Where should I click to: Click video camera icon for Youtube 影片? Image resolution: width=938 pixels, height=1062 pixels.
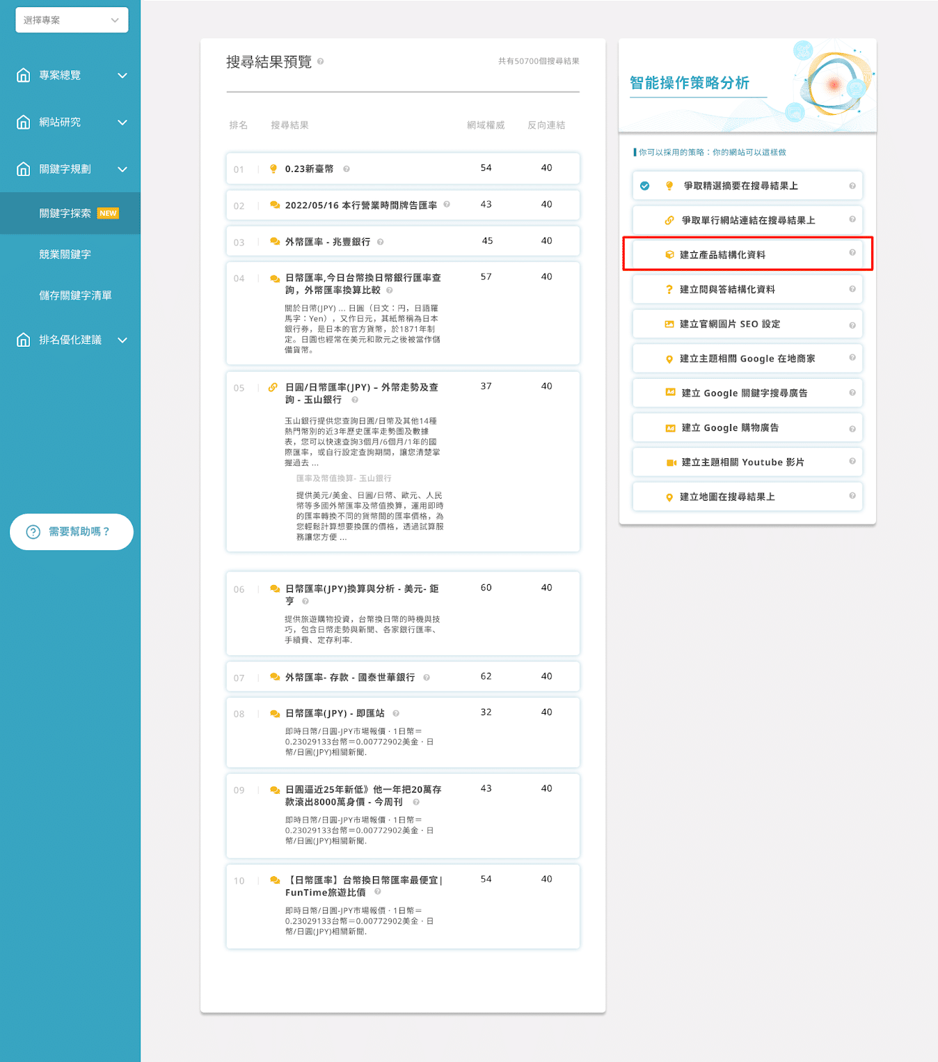coord(671,462)
